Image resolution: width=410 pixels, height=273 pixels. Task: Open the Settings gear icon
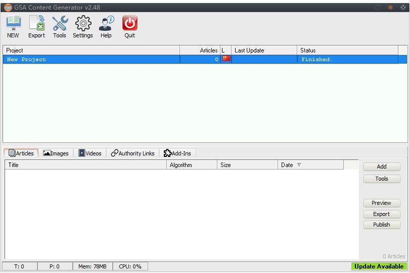83,27
